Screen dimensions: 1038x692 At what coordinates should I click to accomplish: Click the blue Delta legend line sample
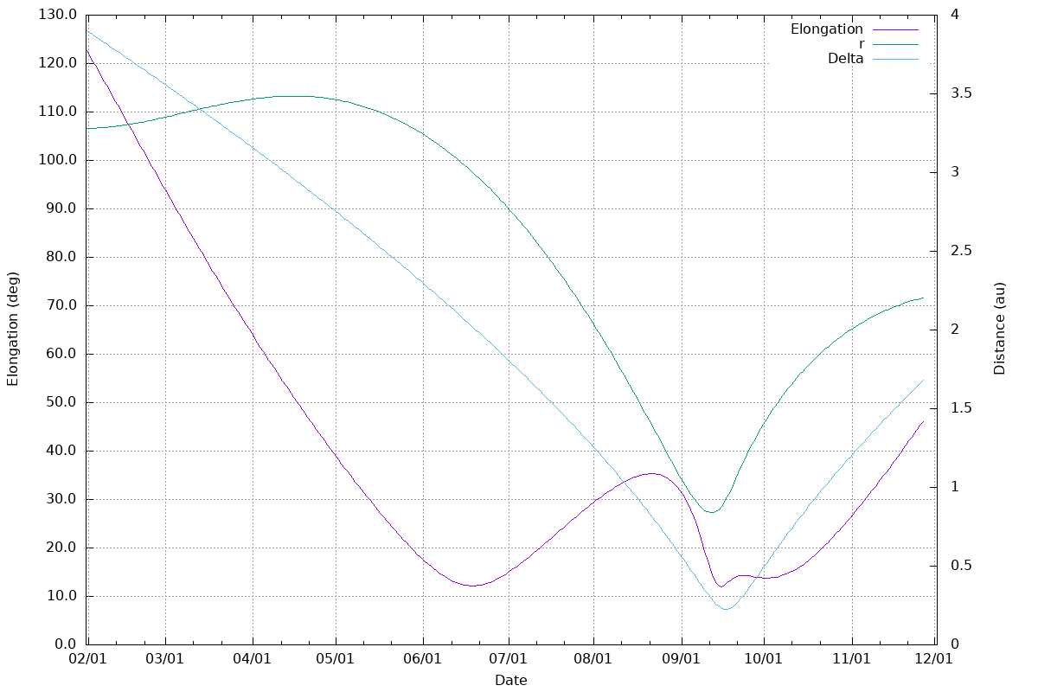click(x=894, y=59)
